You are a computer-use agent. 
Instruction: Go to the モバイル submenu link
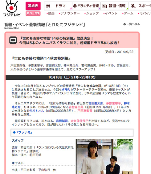coord(144,13)
